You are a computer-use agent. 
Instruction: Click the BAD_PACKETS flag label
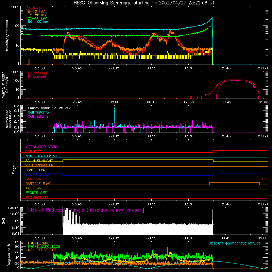click(37, 197)
